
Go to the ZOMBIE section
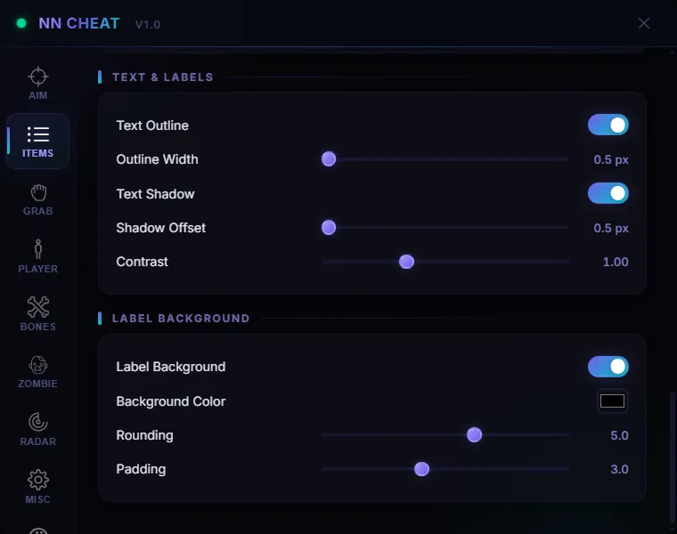(x=38, y=372)
